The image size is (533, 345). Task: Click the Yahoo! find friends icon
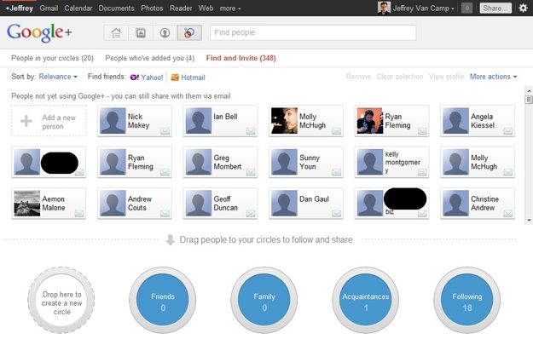tap(134, 78)
